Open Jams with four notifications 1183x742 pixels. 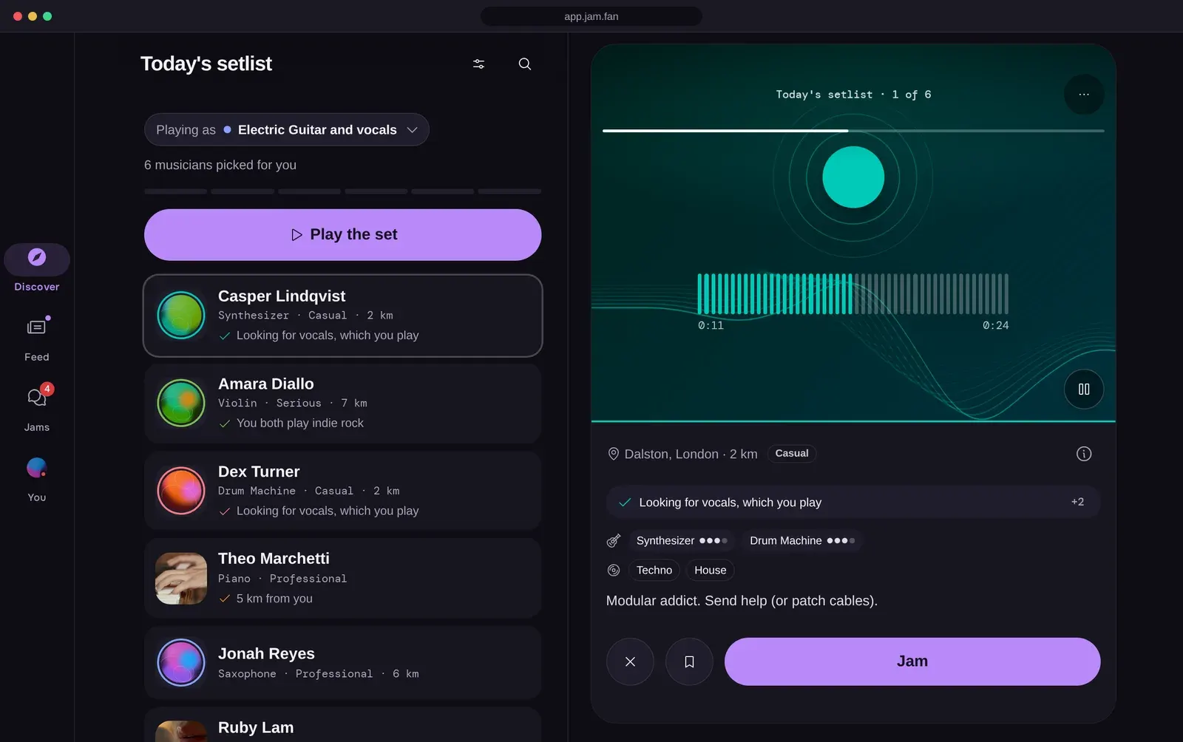[37, 409]
